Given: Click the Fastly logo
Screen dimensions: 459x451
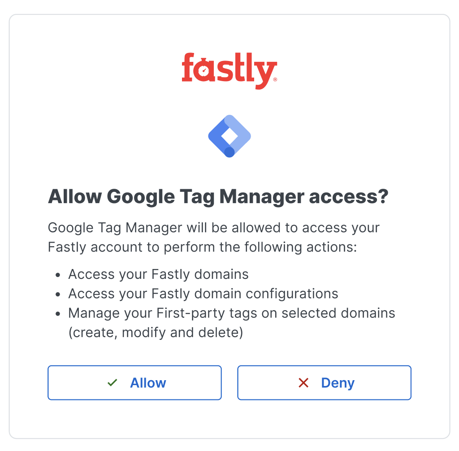Looking at the screenshot, I should pos(229,69).
